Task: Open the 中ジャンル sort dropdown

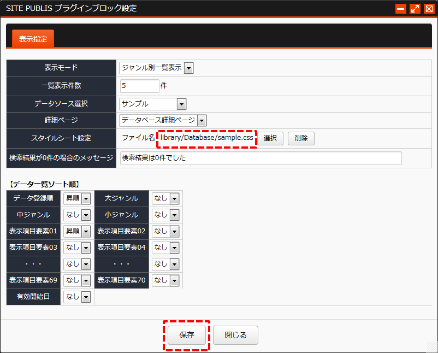Action: [77, 215]
